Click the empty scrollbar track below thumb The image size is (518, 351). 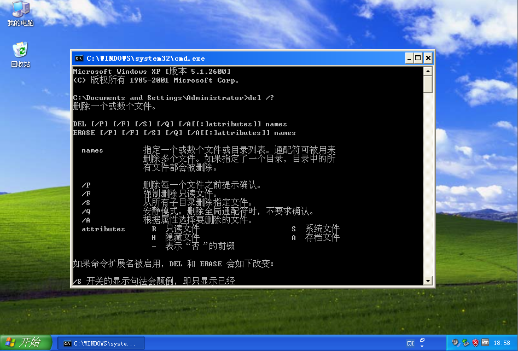tap(428, 191)
